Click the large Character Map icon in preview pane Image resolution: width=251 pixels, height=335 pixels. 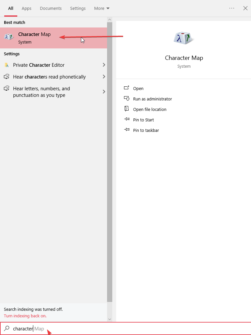point(184,39)
